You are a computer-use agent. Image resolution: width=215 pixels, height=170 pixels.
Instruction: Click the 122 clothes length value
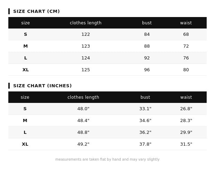pos(86,34)
